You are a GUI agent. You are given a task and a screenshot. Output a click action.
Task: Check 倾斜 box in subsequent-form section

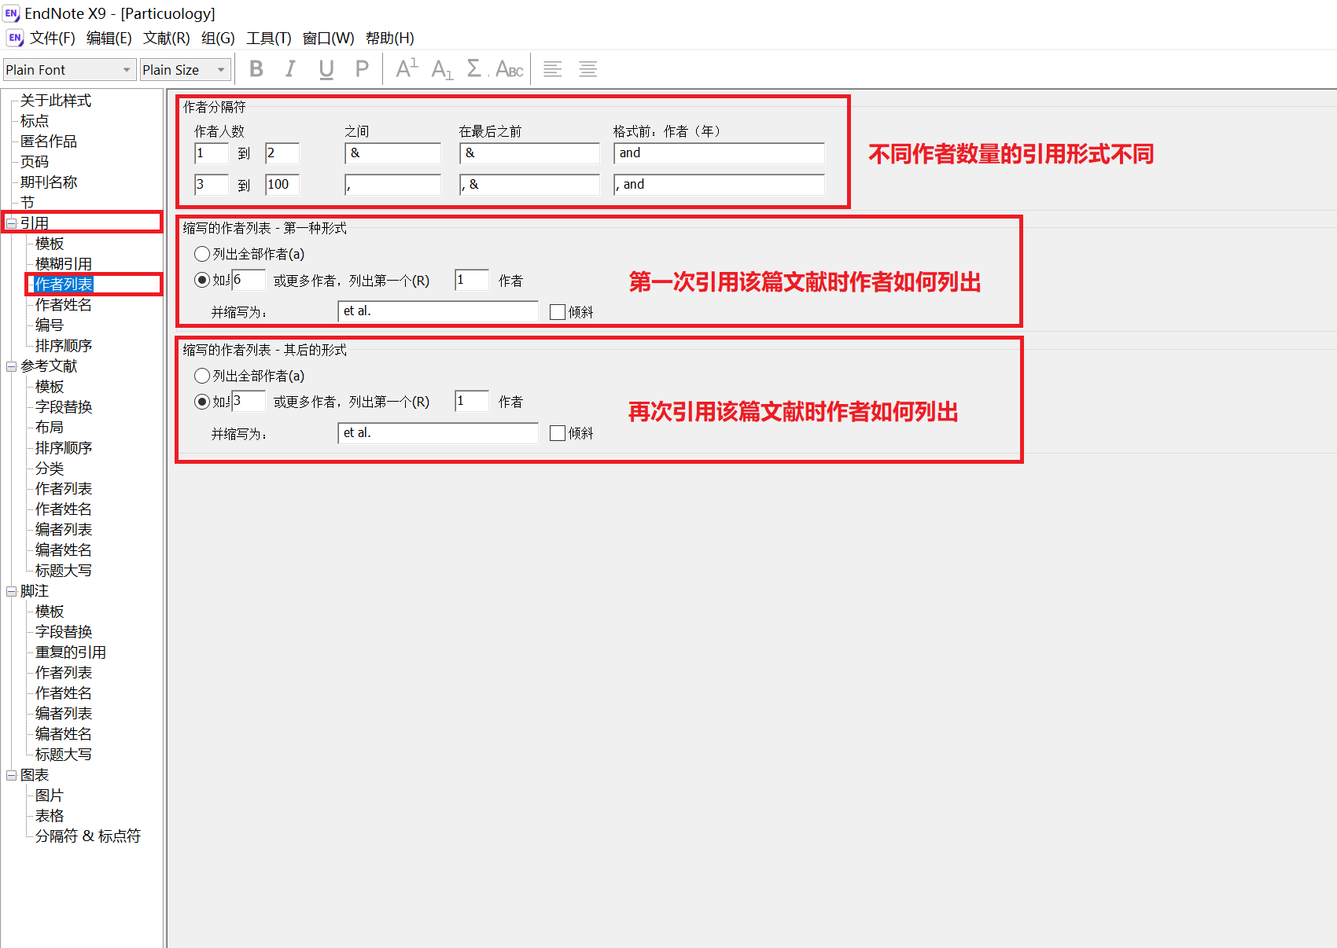(x=558, y=433)
